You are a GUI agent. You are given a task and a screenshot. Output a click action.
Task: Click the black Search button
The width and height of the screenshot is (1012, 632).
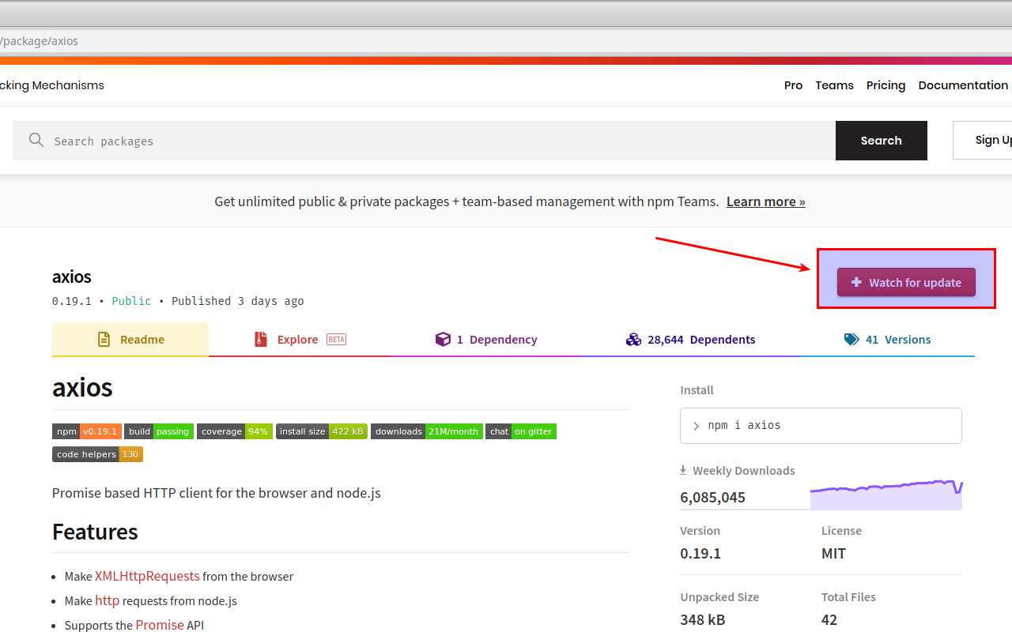pyautogui.click(x=882, y=141)
